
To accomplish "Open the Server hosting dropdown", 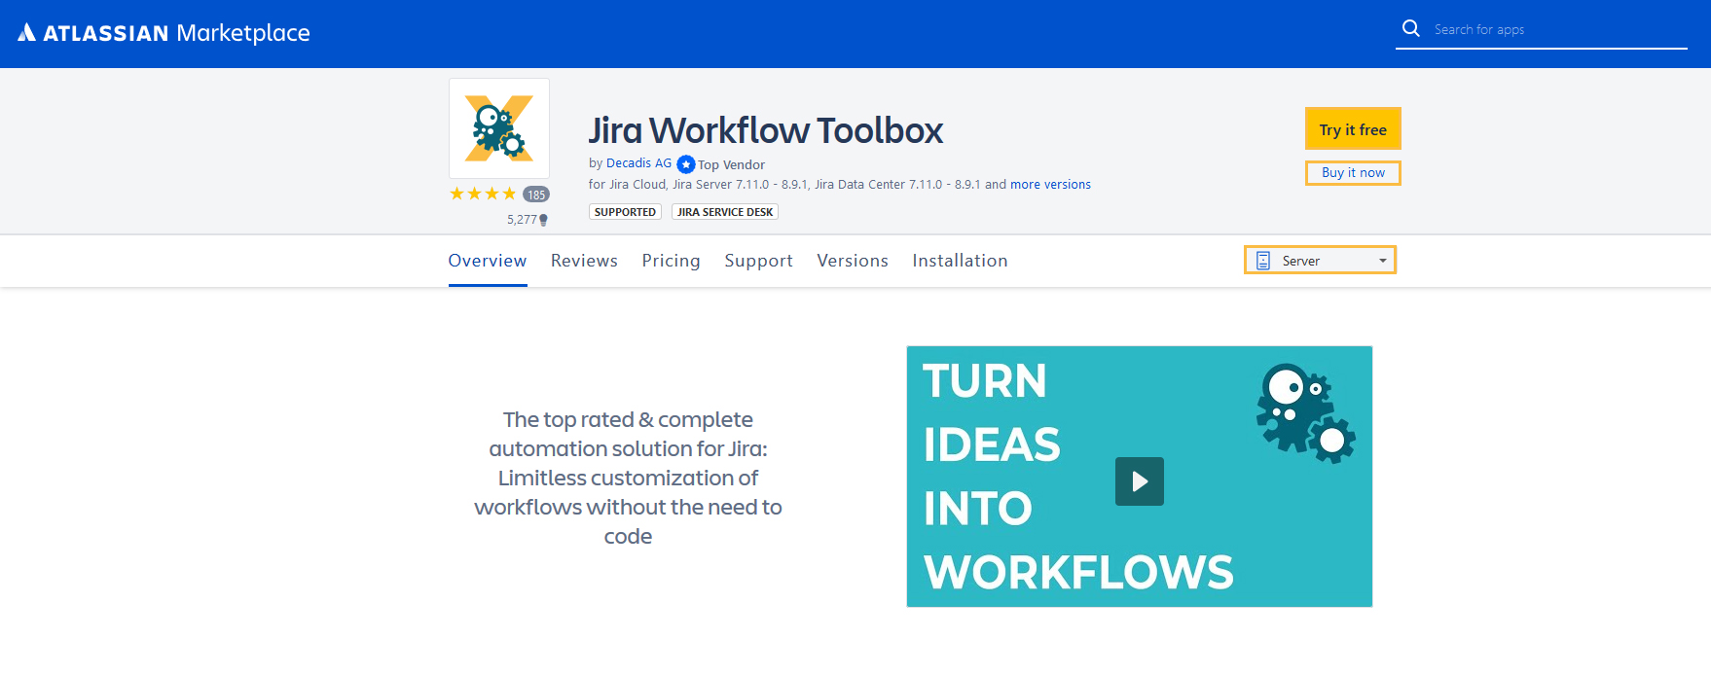I will 1320,260.
